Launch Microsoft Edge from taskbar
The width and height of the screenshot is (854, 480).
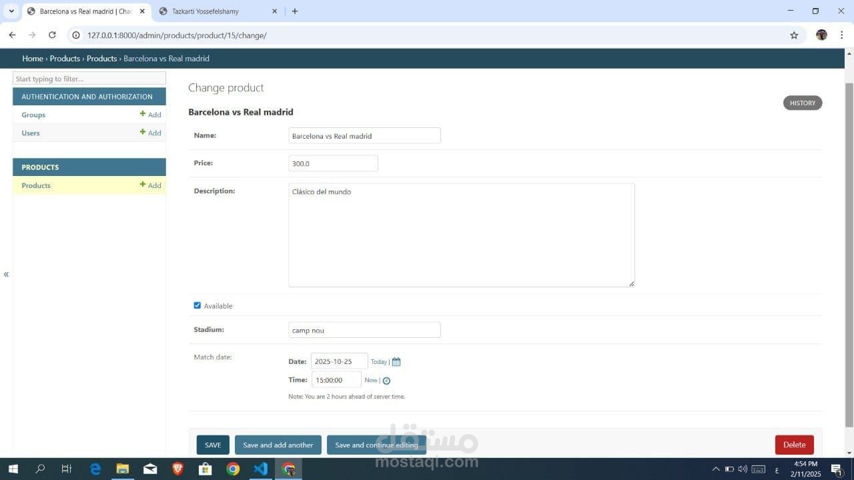coord(95,469)
